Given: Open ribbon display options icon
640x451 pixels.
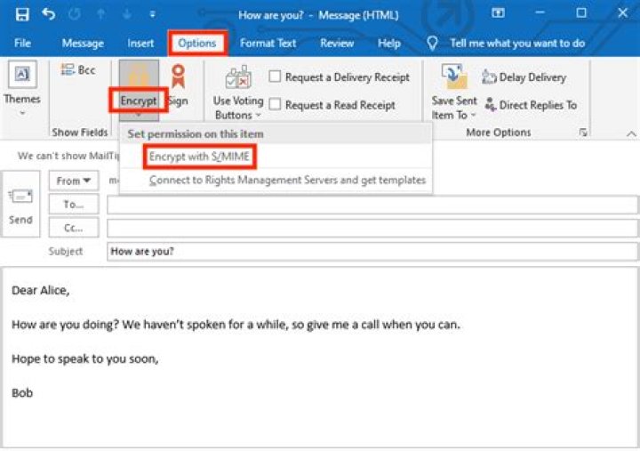Looking at the screenshot, I should click(498, 13).
